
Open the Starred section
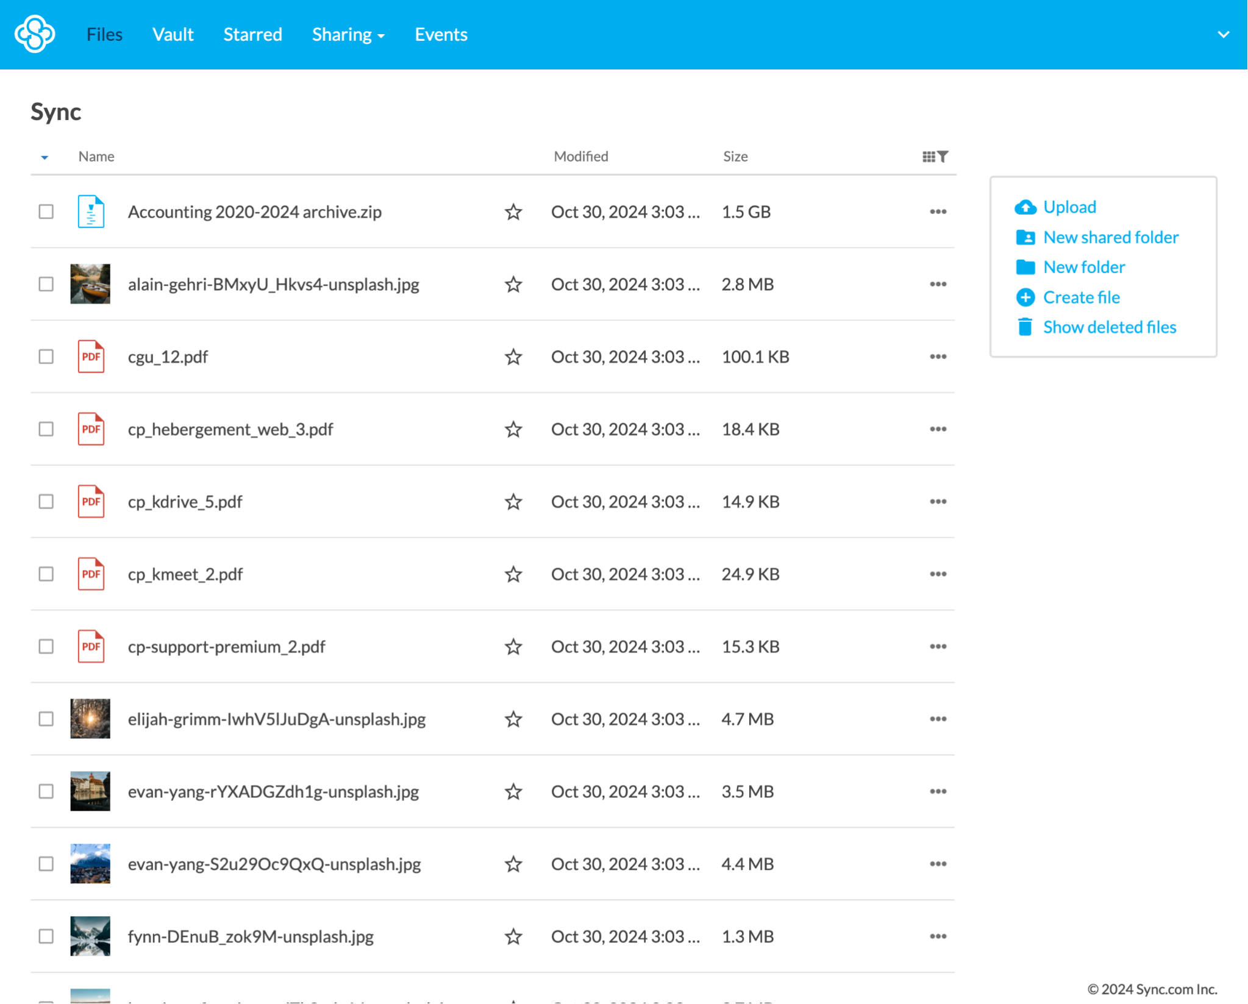click(253, 35)
